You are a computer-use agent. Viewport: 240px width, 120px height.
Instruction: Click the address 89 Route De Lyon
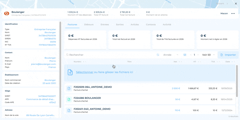[40, 115]
